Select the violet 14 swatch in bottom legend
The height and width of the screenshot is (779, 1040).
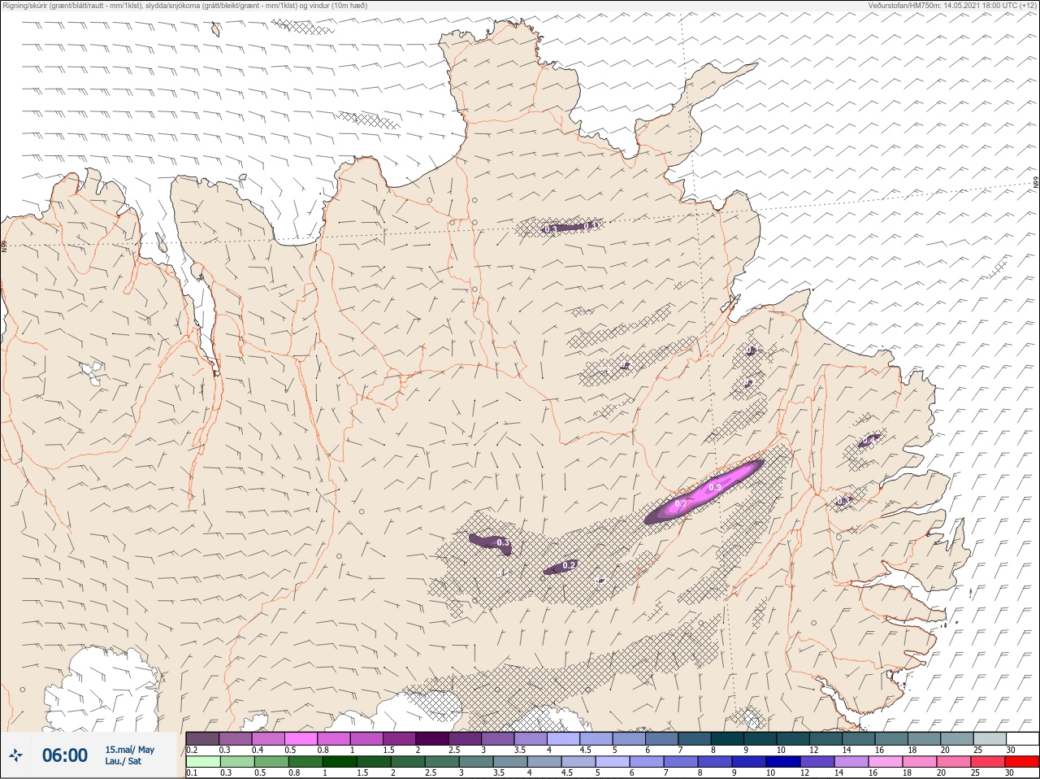(x=850, y=762)
